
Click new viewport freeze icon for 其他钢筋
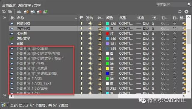coord(184,24)
